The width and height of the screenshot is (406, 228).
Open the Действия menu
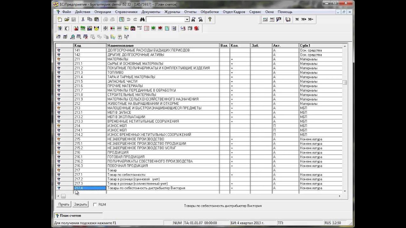(83, 12)
